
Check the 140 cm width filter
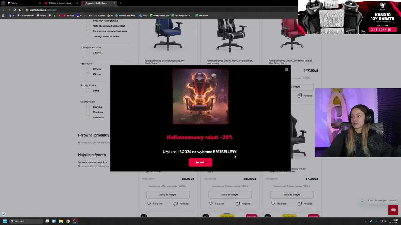point(88,69)
